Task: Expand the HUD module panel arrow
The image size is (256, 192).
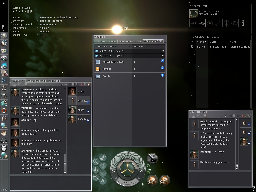Action: [x=143, y=184]
